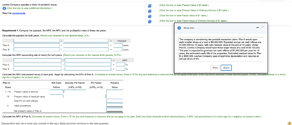Click Plan A payback denominator field

[x=86, y=45]
